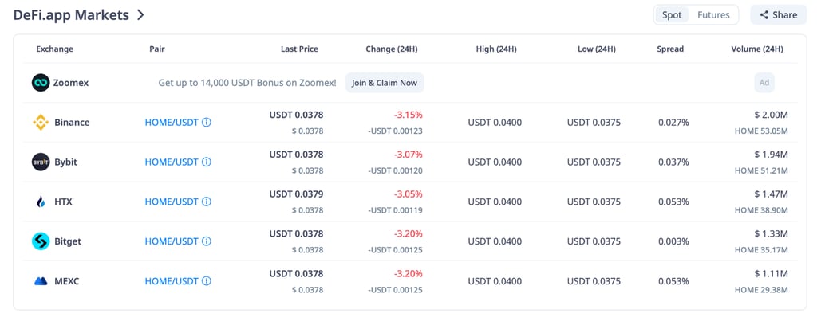Expand DeFi.app Markets chevron arrow

140,15
